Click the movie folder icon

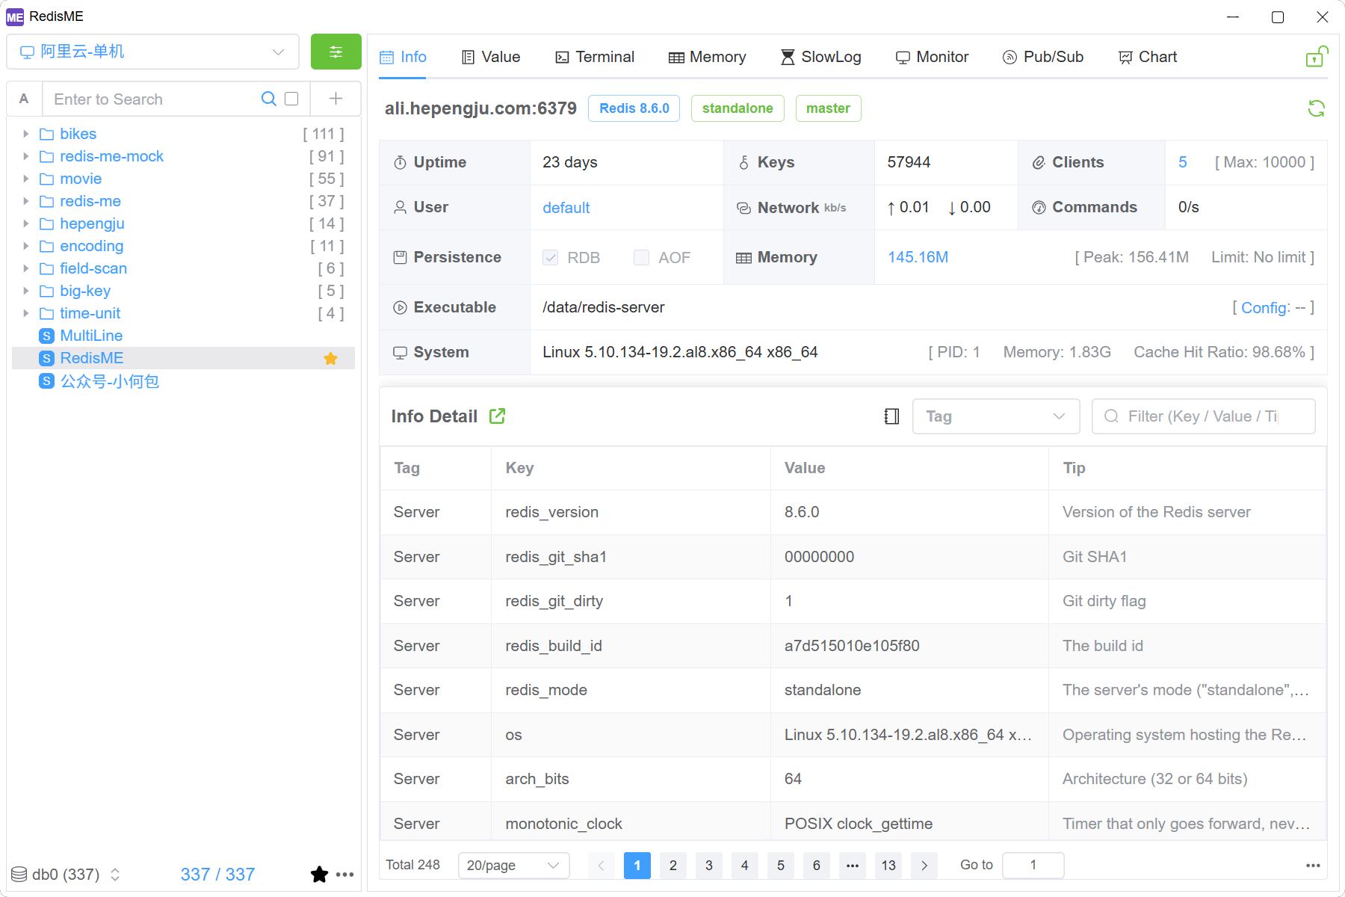[46, 179]
